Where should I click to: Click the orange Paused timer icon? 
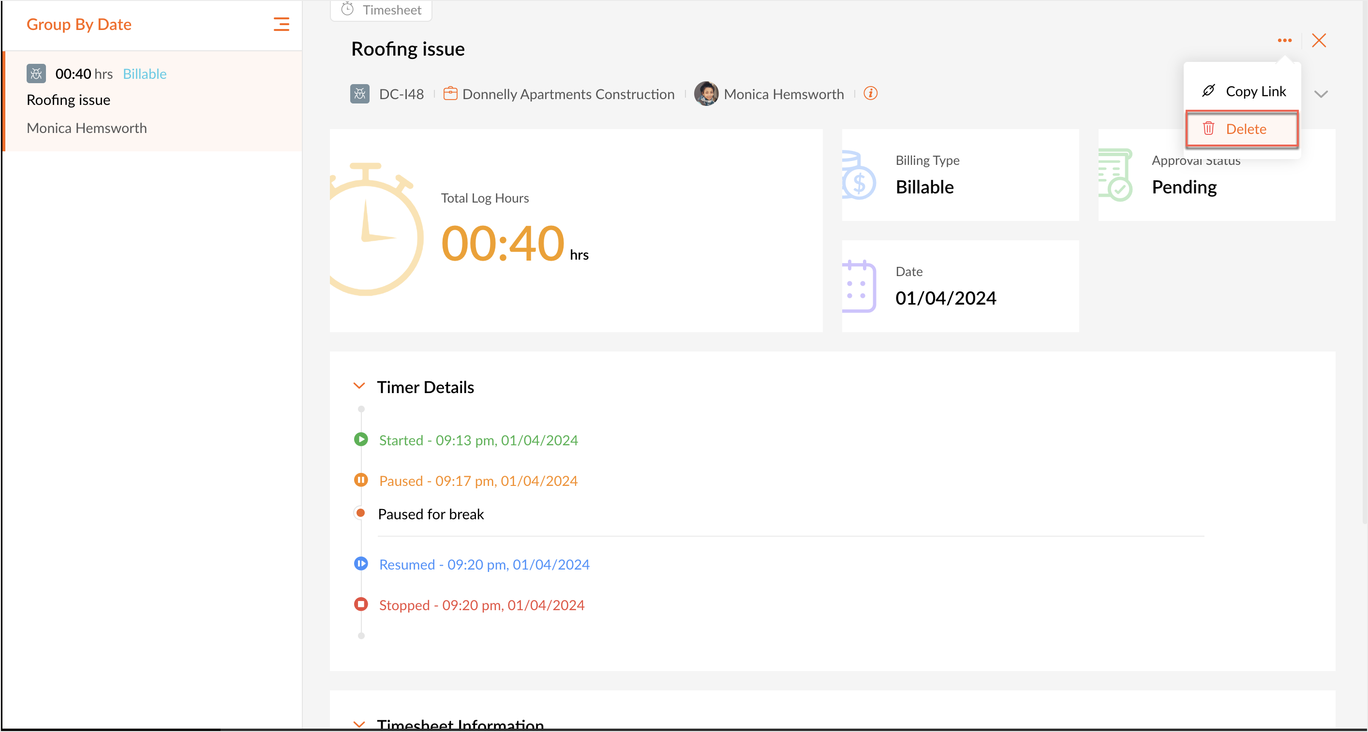point(360,480)
